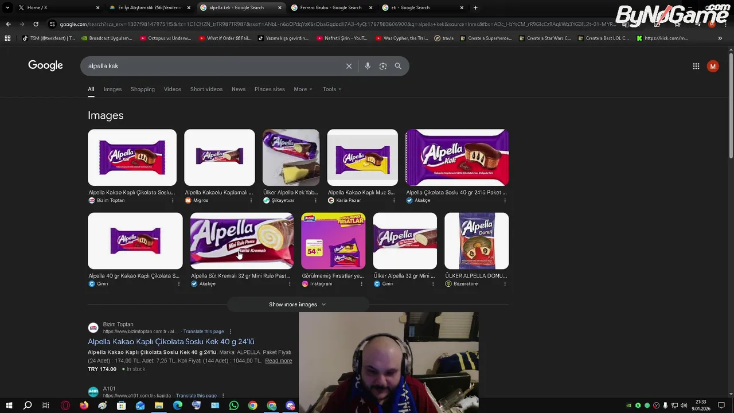The image size is (734, 413).
Task: Open the Google account avatar M
Action: (713, 66)
